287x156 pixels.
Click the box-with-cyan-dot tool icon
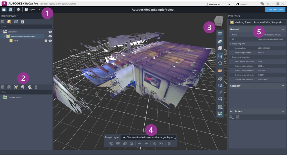[220, 99]
